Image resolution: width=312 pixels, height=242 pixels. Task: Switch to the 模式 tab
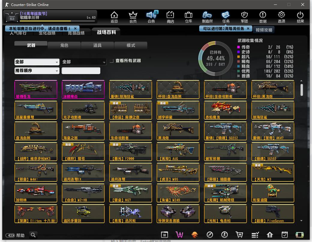coord(131,45)
